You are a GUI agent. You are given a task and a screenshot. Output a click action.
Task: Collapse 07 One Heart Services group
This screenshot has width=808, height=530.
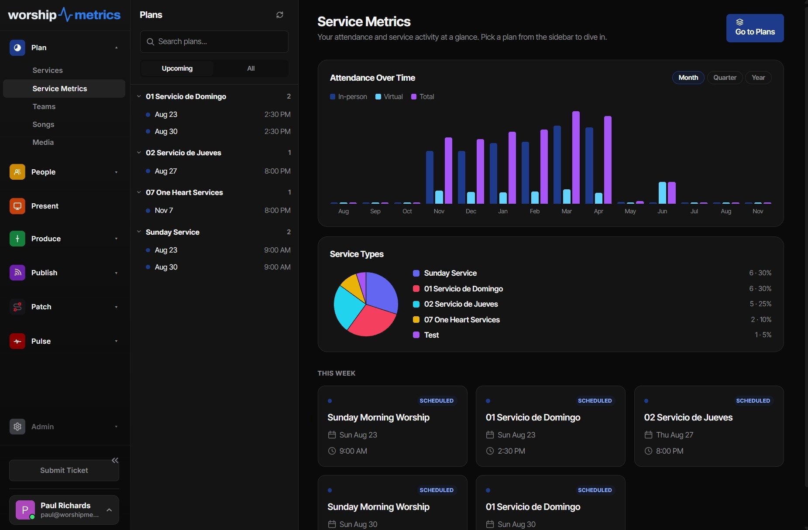coord(139,192)
